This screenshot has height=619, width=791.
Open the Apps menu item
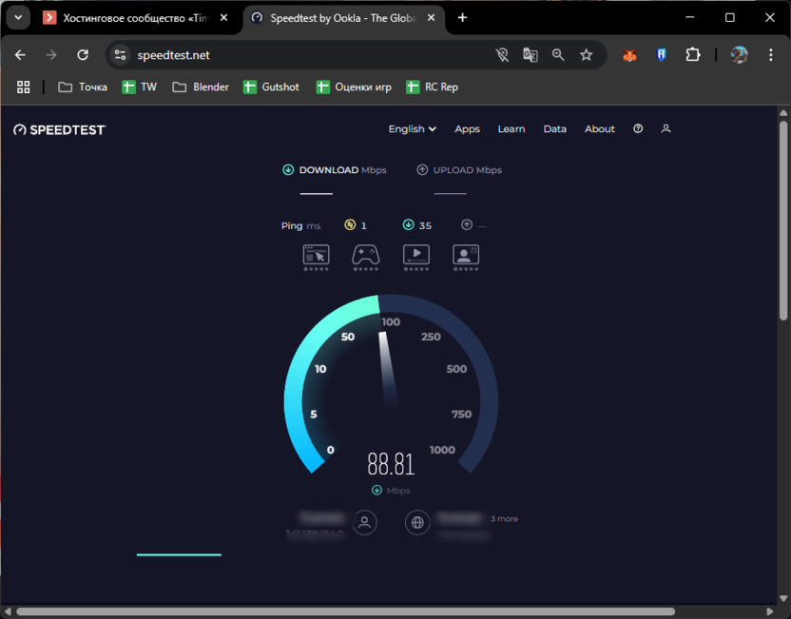pos(467,129)
